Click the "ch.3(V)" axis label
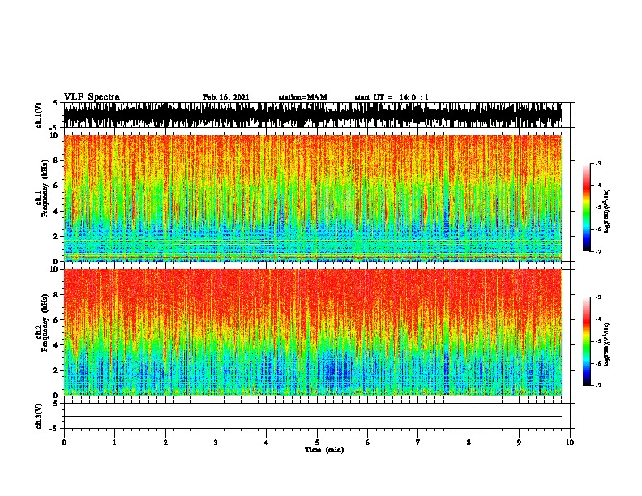This screenshot has width=642, height=496. point(39,416)
